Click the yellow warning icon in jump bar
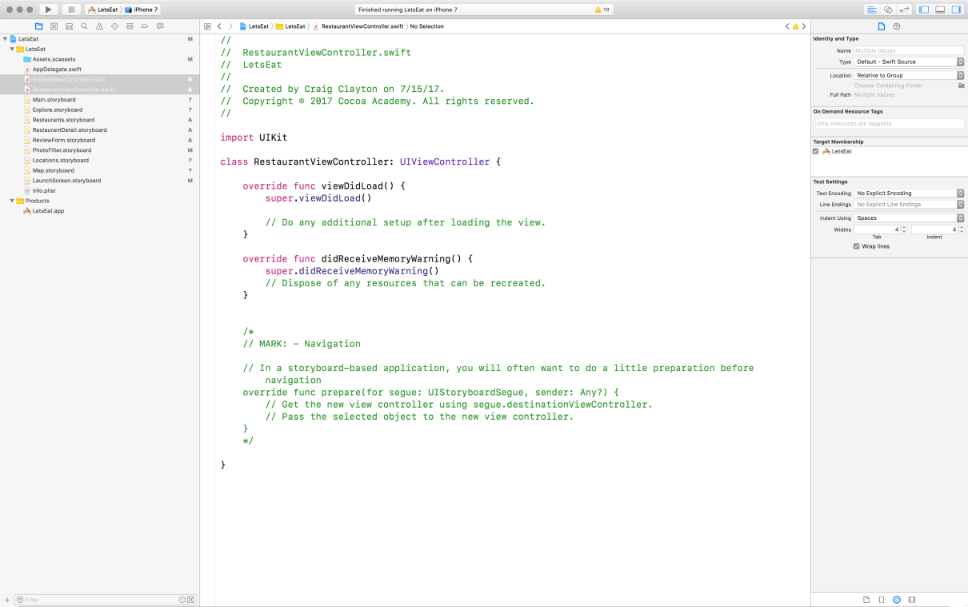The width and height of the screenshot is (968, 607). point(795,26)
